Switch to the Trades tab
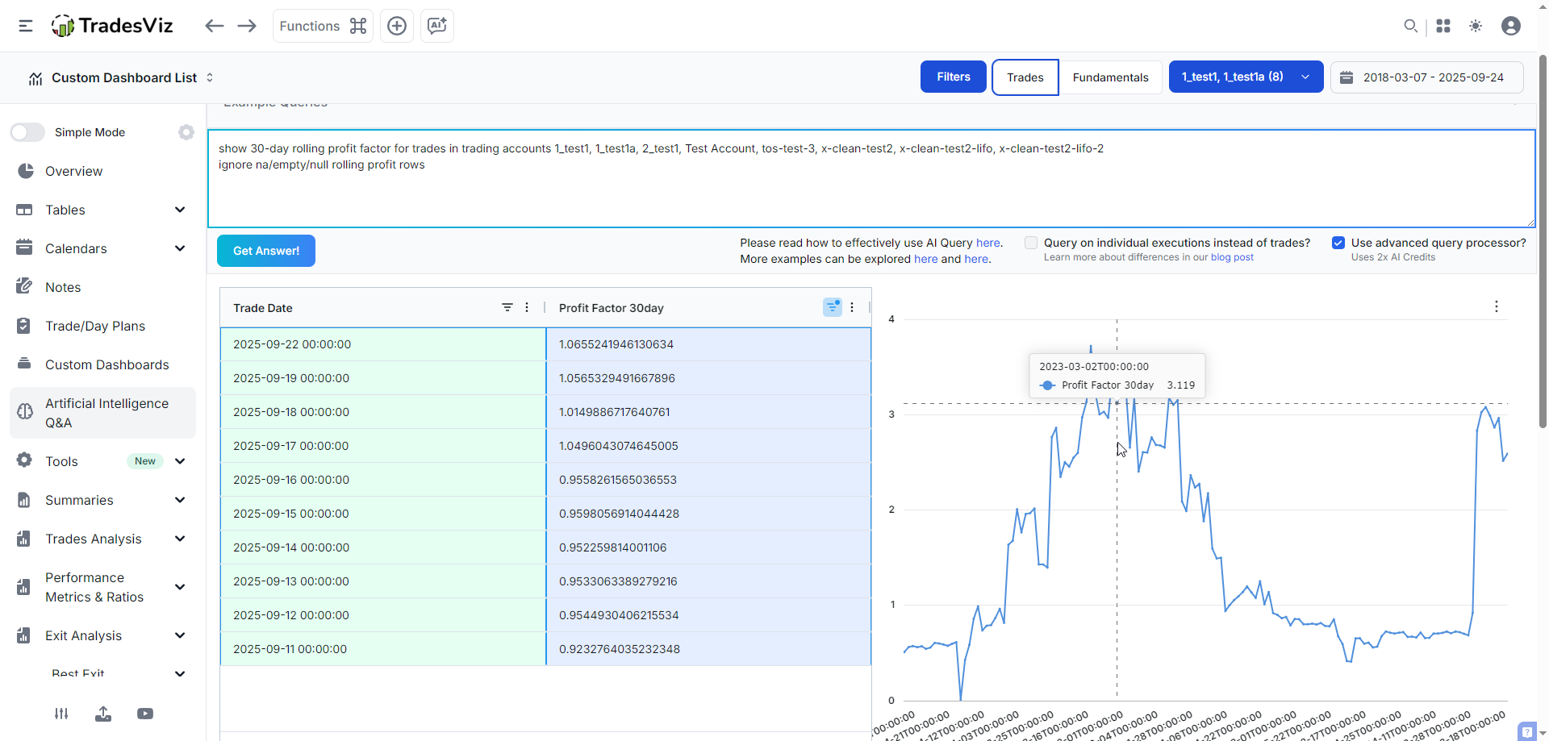 [1025, 77]
